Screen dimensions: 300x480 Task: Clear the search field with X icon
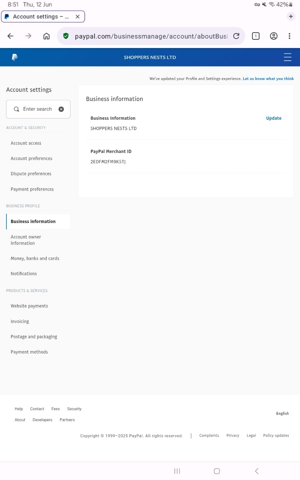pyautogui.click(x=61, y=109)
